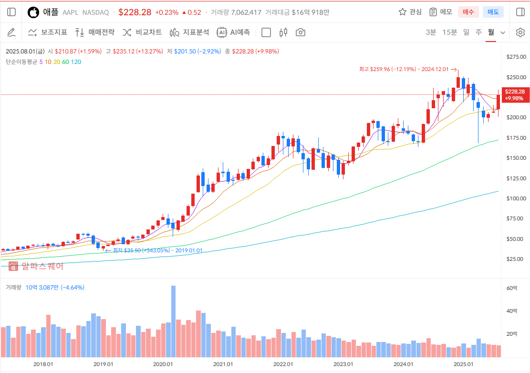This screenshot has width=530, height=373.
Task: Add stock to watchlist with 관심 star
Action: click(410, 12)
